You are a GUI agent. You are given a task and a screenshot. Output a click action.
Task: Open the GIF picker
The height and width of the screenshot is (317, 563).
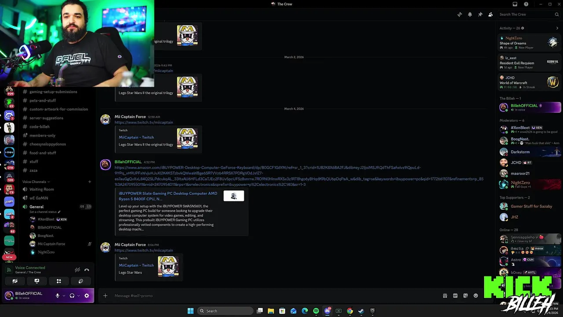tap(455, 296)
